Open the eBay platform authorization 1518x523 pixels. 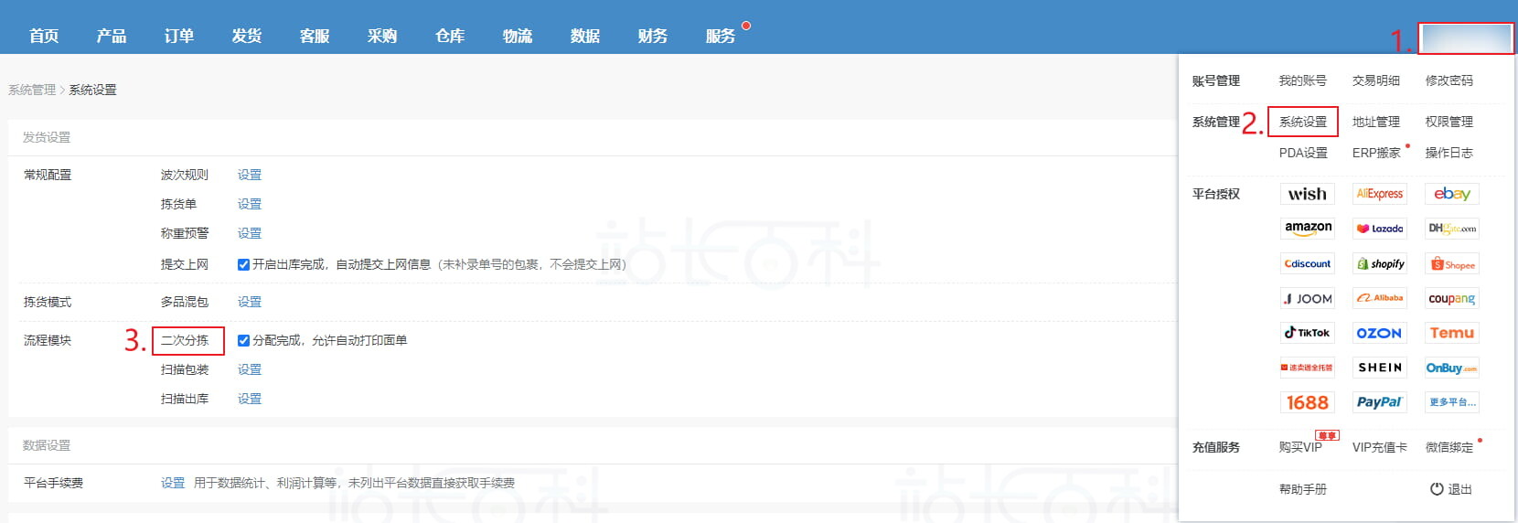pyautogui.click(x=1451, y=194)
